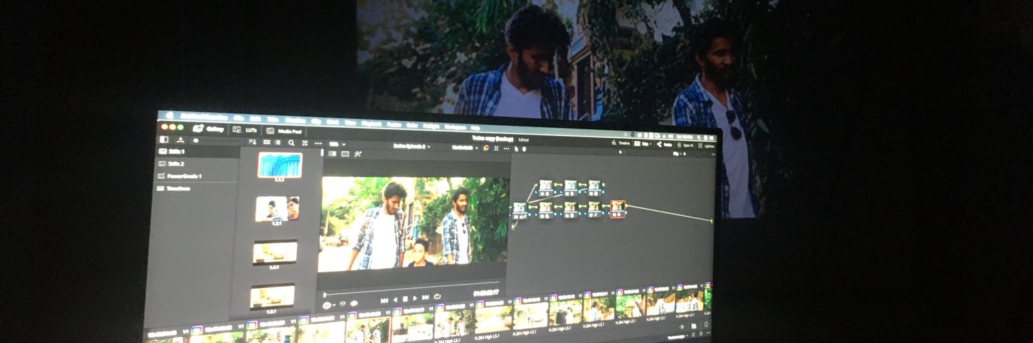1033x343 pixels.
Task: Open the gallery three-dots options menu
Action: (318, 144)
